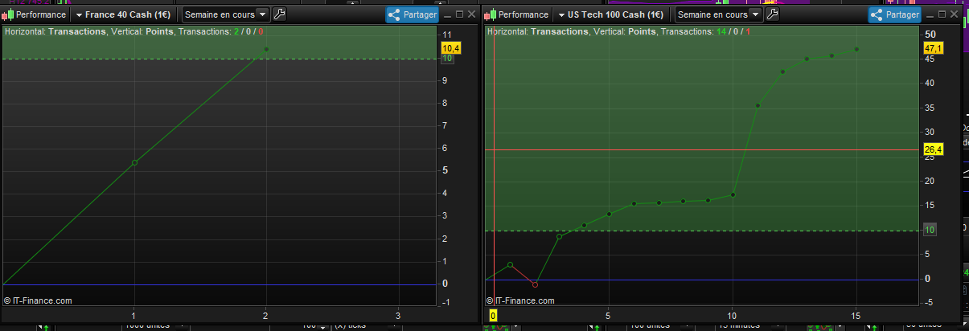The image size is (969, 331).
Task: Click Performance title of France 40 window
Action: pyautogui.click(x=41, y=14)
